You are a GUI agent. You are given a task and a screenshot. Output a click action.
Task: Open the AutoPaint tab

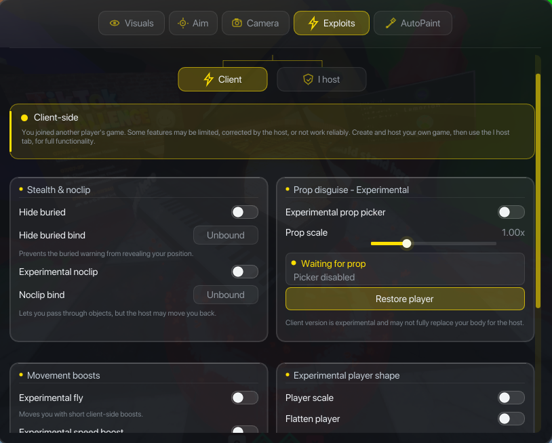(x=412, y=23)
